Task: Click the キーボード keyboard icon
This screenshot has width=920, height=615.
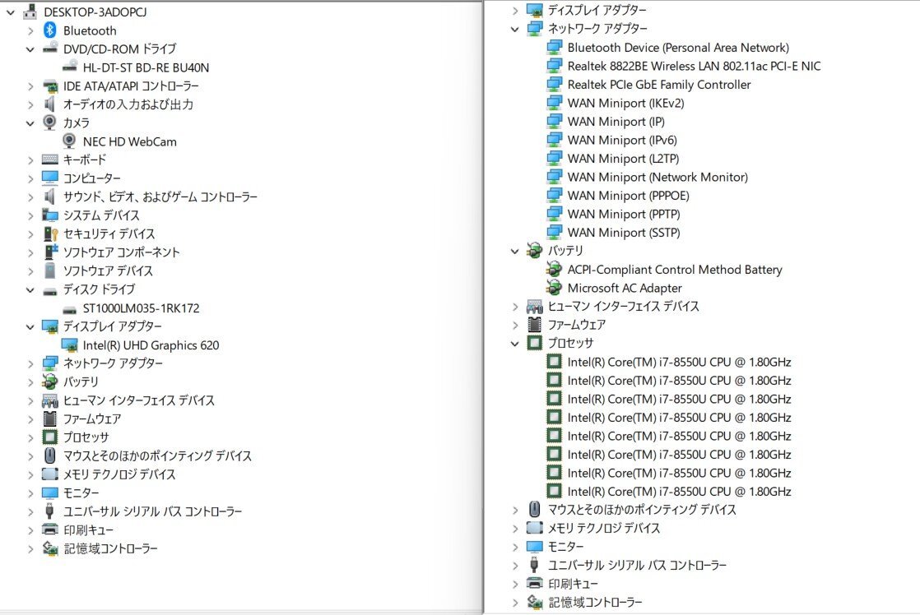Action: point(50,159)
